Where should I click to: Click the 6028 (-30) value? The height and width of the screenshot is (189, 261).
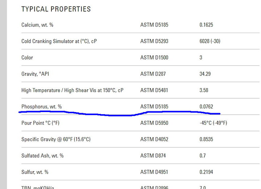point(210,41)
